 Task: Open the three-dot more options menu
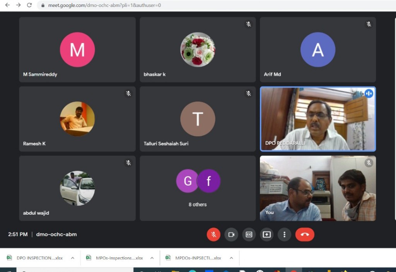coord(284,235)
